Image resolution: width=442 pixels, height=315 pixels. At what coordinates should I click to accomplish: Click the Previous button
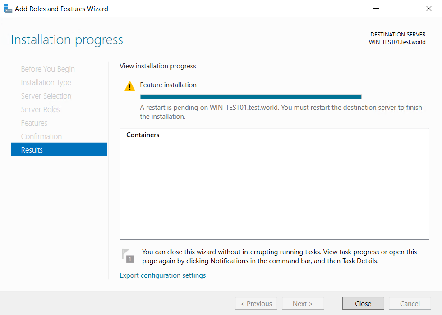click(256, 303)
